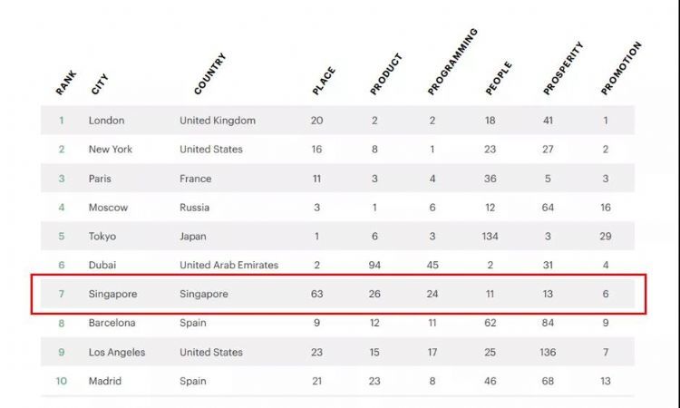Image resolution: width=680 pixels, height=408 pixels.
Task: Select Tokyo in the city list
Action: [102, 237]
